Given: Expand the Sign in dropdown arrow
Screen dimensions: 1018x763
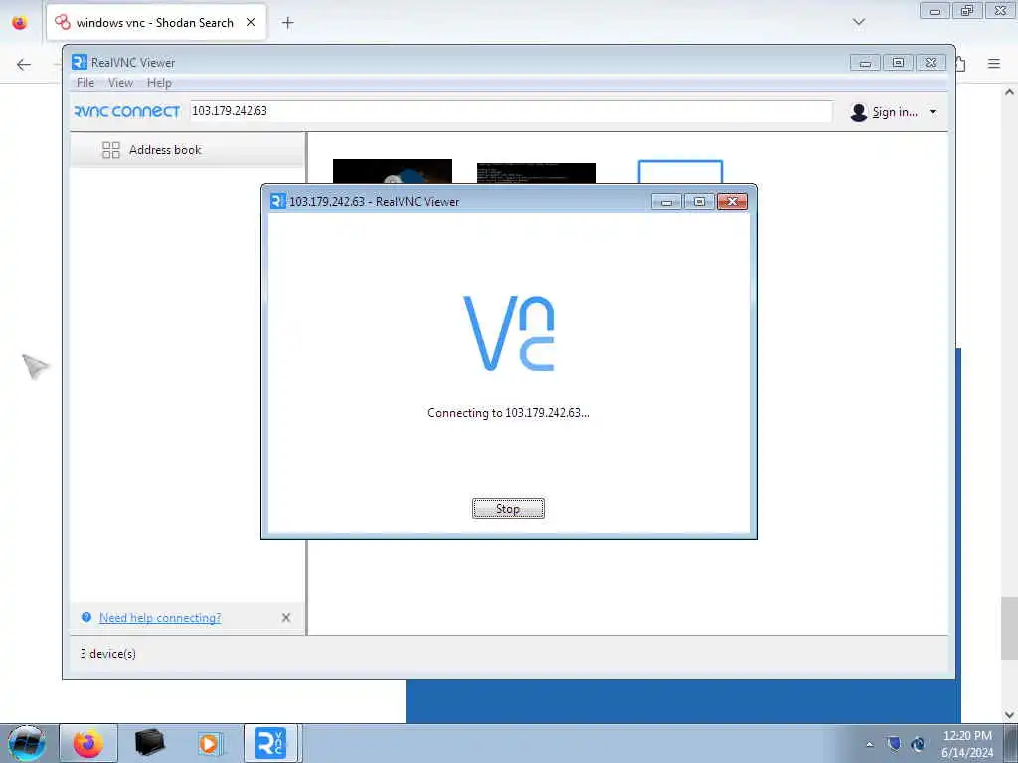Looking at the screenshot, I should (x=933, y=112).
